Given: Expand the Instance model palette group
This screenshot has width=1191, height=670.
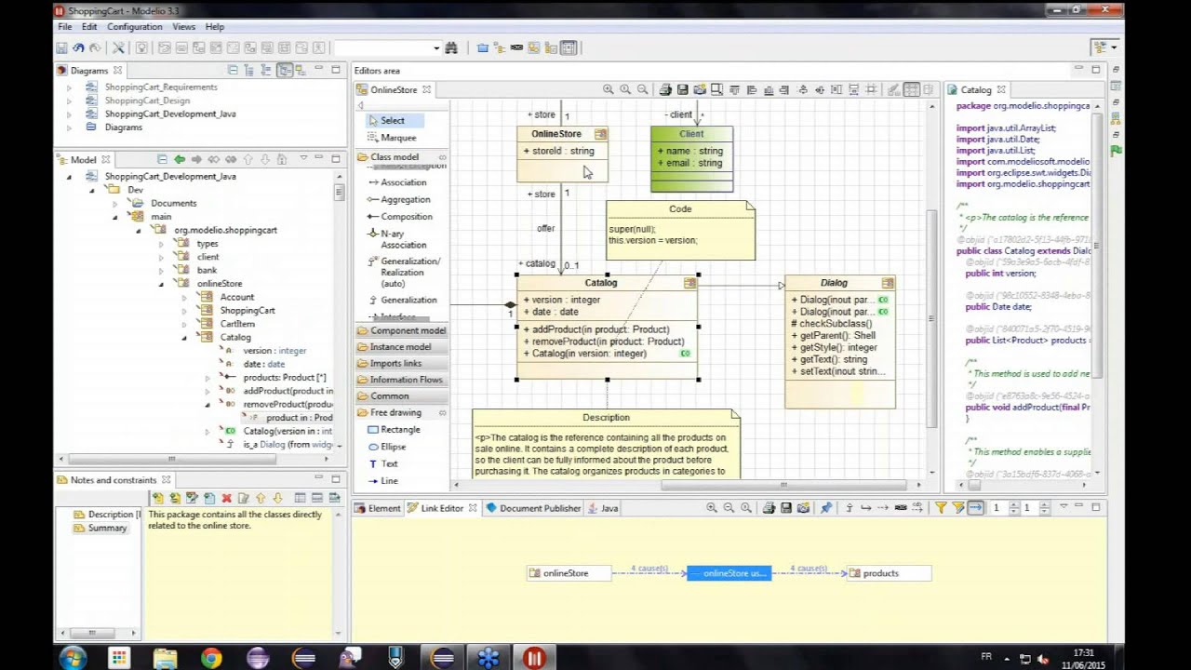Looking at the screenshot, I should 400,347.
